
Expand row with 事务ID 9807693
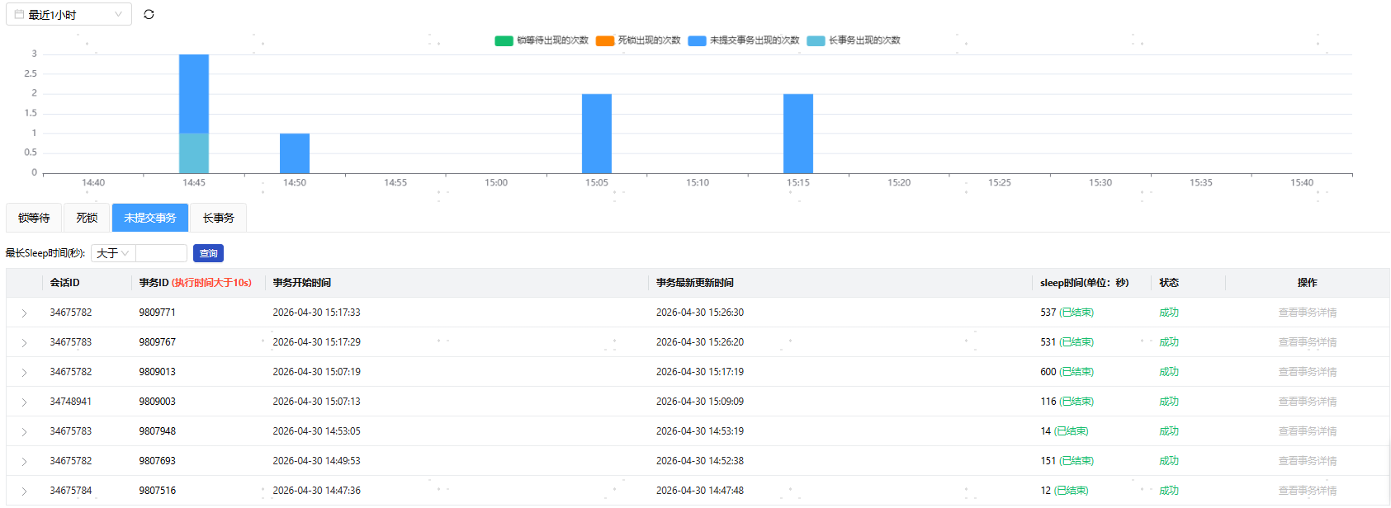click(x=24, y=461)
